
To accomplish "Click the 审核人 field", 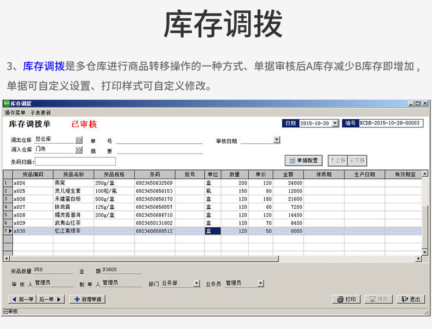I will point(54,283).
